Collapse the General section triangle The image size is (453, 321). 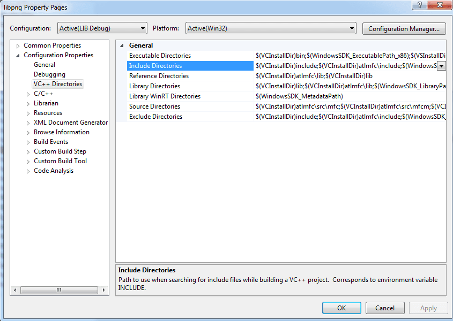click(x=122, y=45)
